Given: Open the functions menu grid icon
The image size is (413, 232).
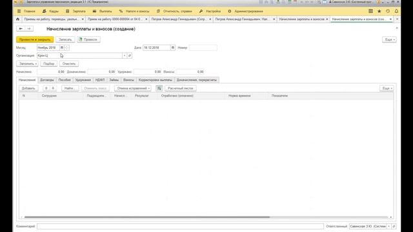Looking at the screenshot, I should [x=370, y=11].
